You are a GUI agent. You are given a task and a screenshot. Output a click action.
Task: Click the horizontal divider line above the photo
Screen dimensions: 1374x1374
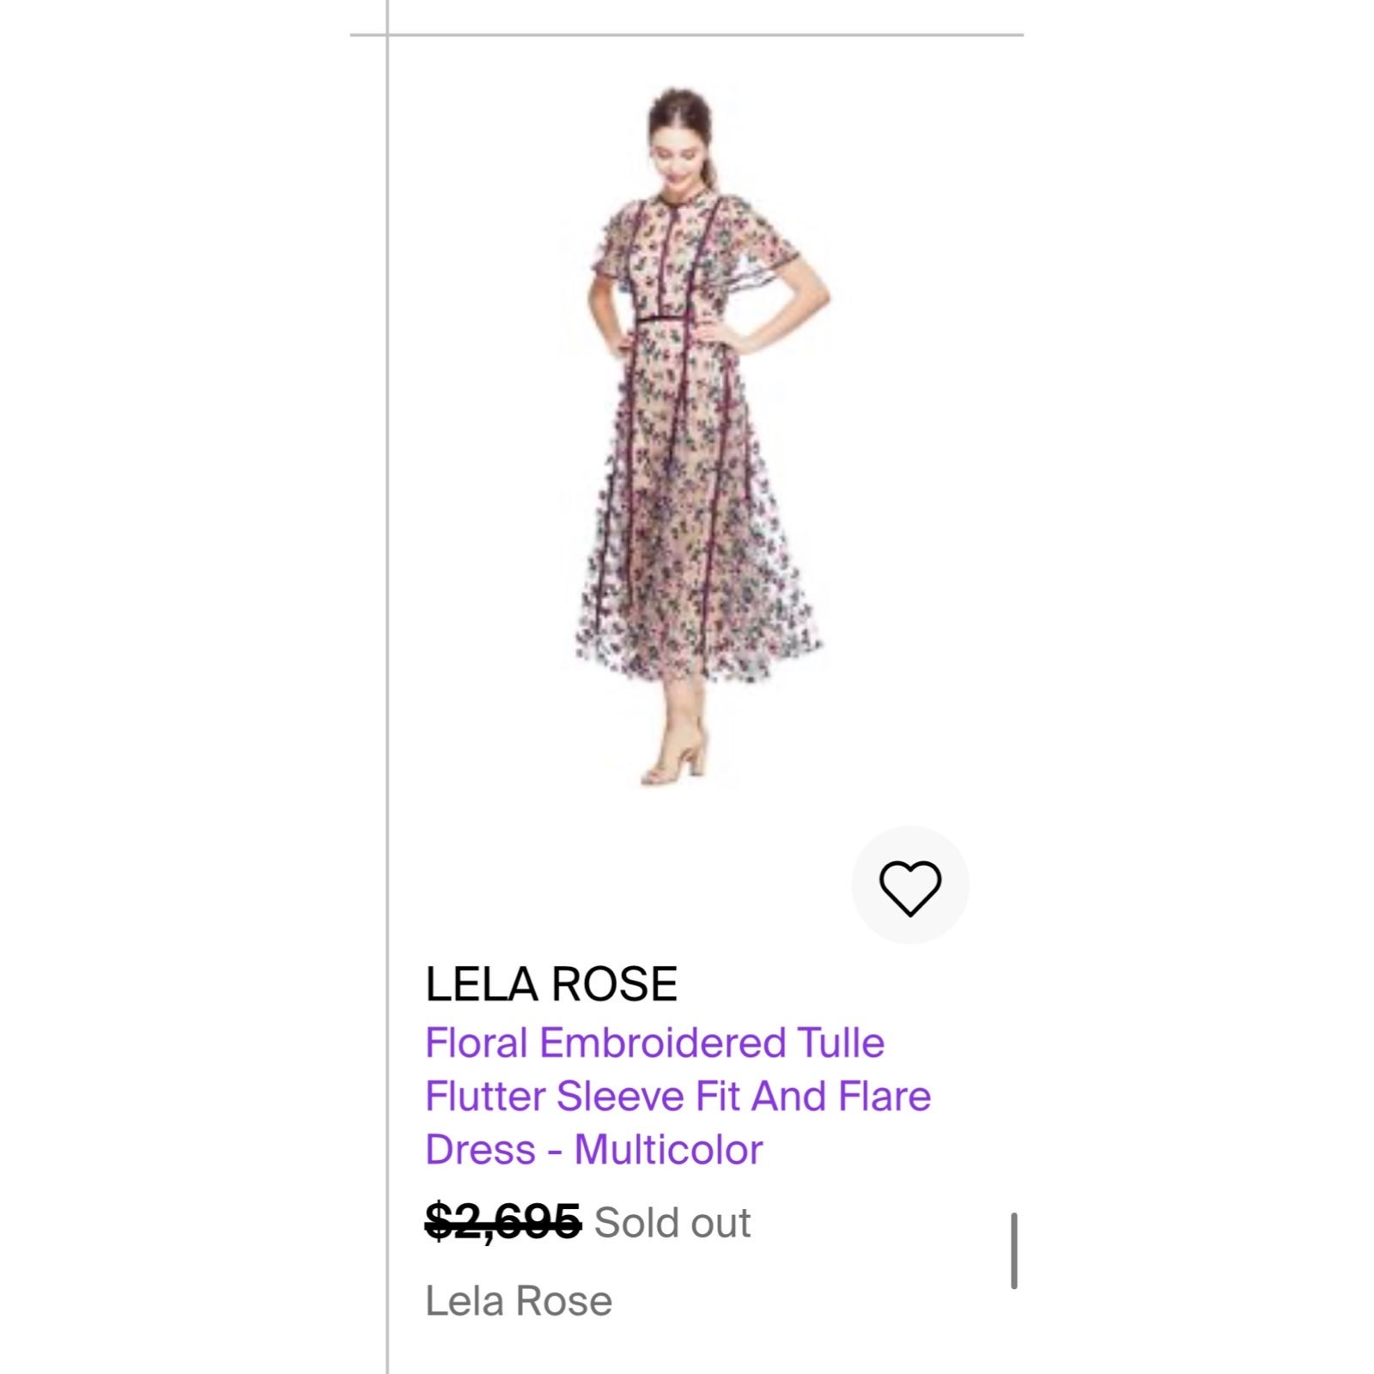tap(687, 35)
